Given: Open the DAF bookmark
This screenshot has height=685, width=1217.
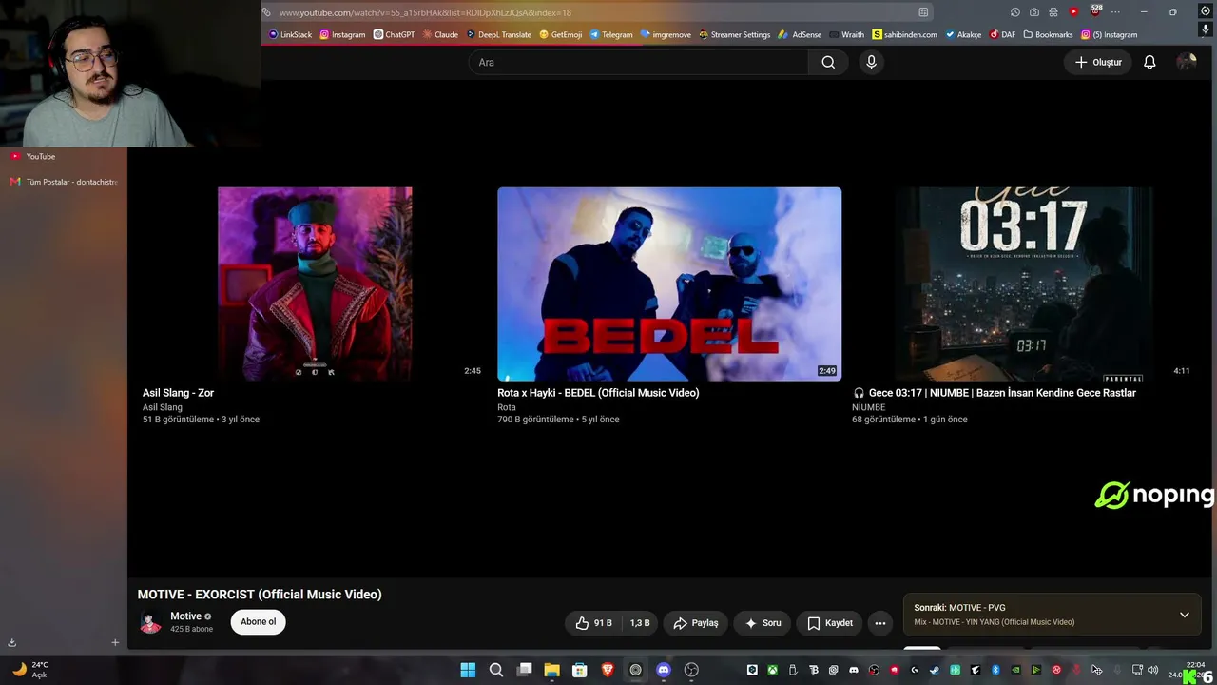Looking at the screenshot, I should [1002, 35].
